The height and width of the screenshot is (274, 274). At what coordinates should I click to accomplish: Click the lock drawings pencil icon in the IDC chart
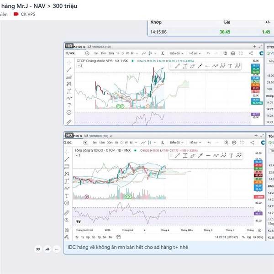[x=66, y=237]
